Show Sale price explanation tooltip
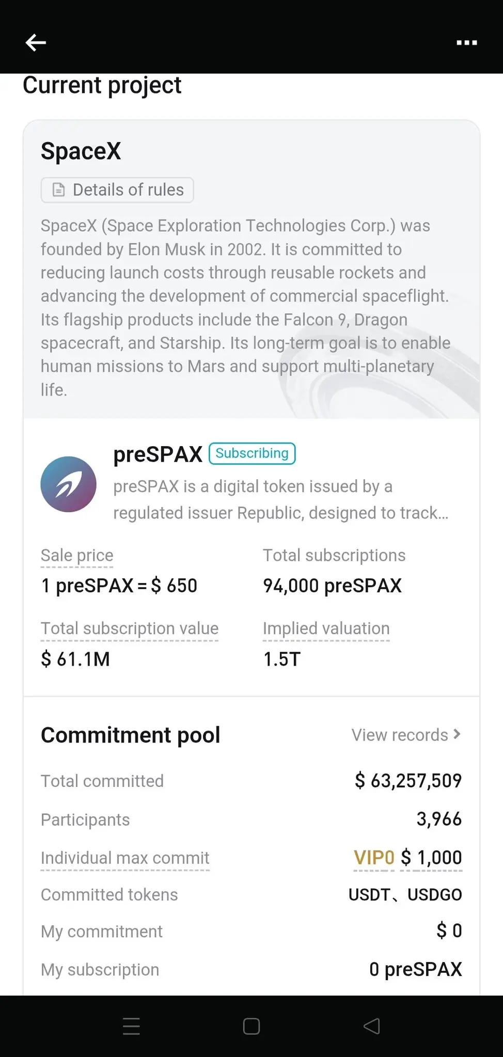This screenshot has width=503, height=1057. 77,556
